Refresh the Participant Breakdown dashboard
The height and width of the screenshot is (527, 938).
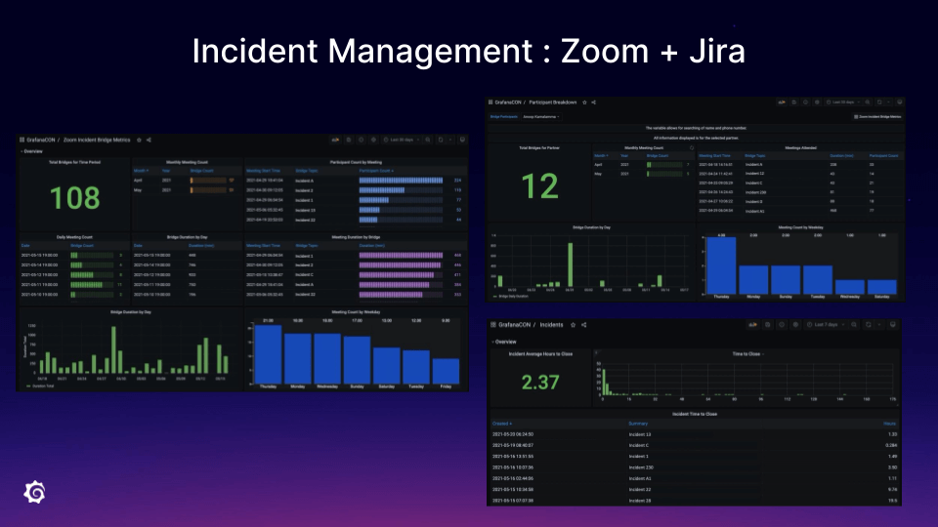[x=879, y=102]
